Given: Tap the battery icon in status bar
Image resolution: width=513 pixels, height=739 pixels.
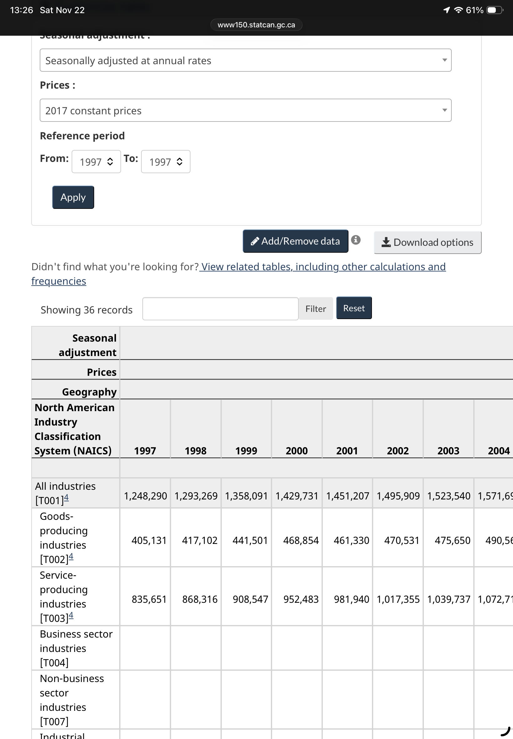Looking at the screenshot, I should pyautogui.click(x=494, y=10).
